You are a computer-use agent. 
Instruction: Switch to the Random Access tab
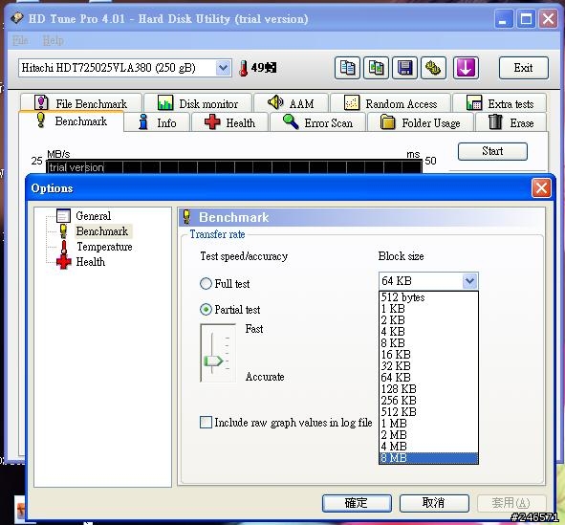[390, 103]
